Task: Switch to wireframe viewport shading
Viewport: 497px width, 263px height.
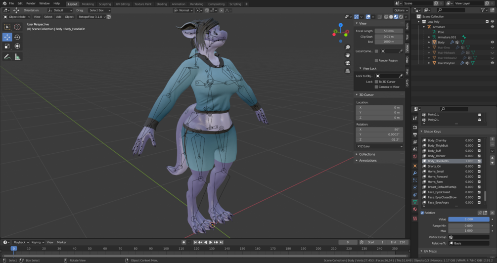Action: (386, 17)
